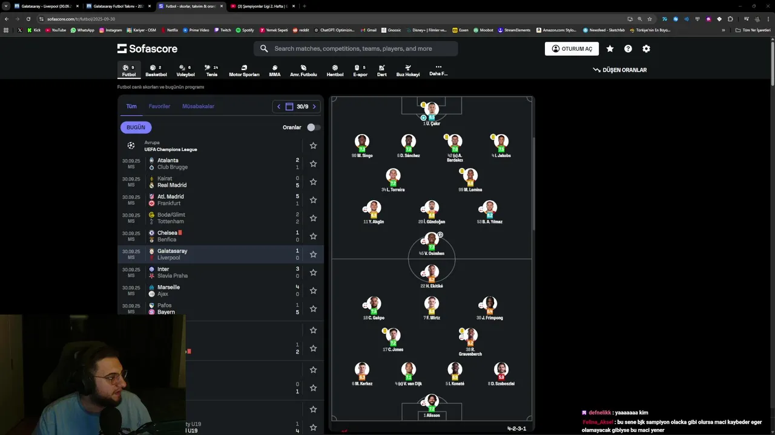
Task: Switch to the Müsabakalar tab
Action: [198, 106]
